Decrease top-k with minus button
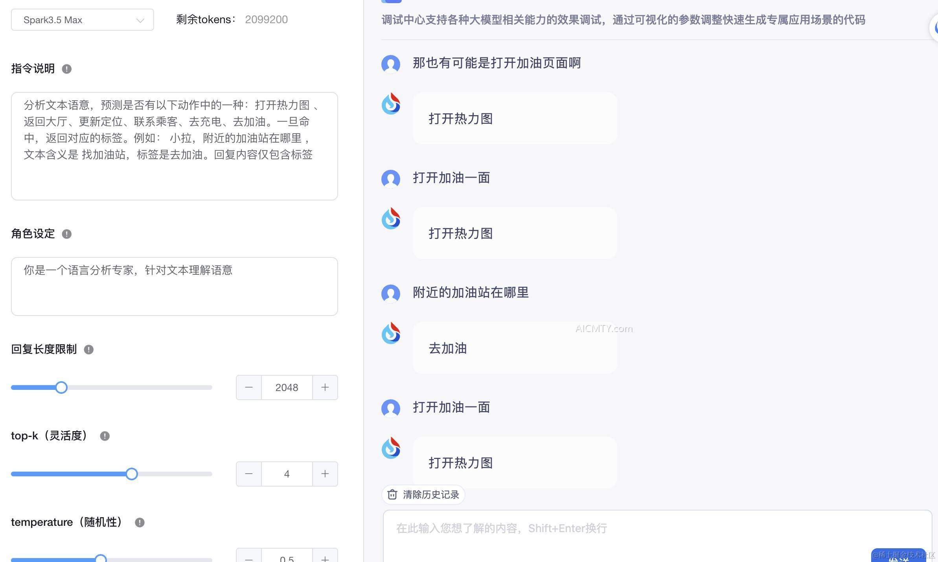Viewport: 938px width, 562px height. coord(249,474)
